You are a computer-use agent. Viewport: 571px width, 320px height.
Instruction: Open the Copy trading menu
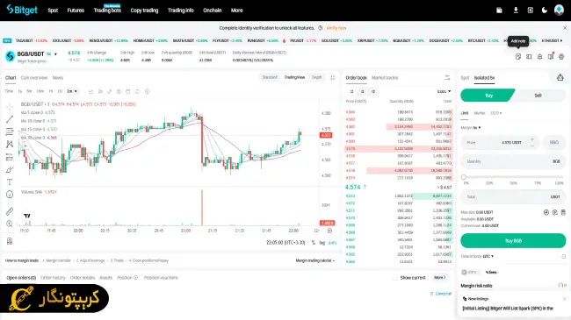click(x=144, y=11)
